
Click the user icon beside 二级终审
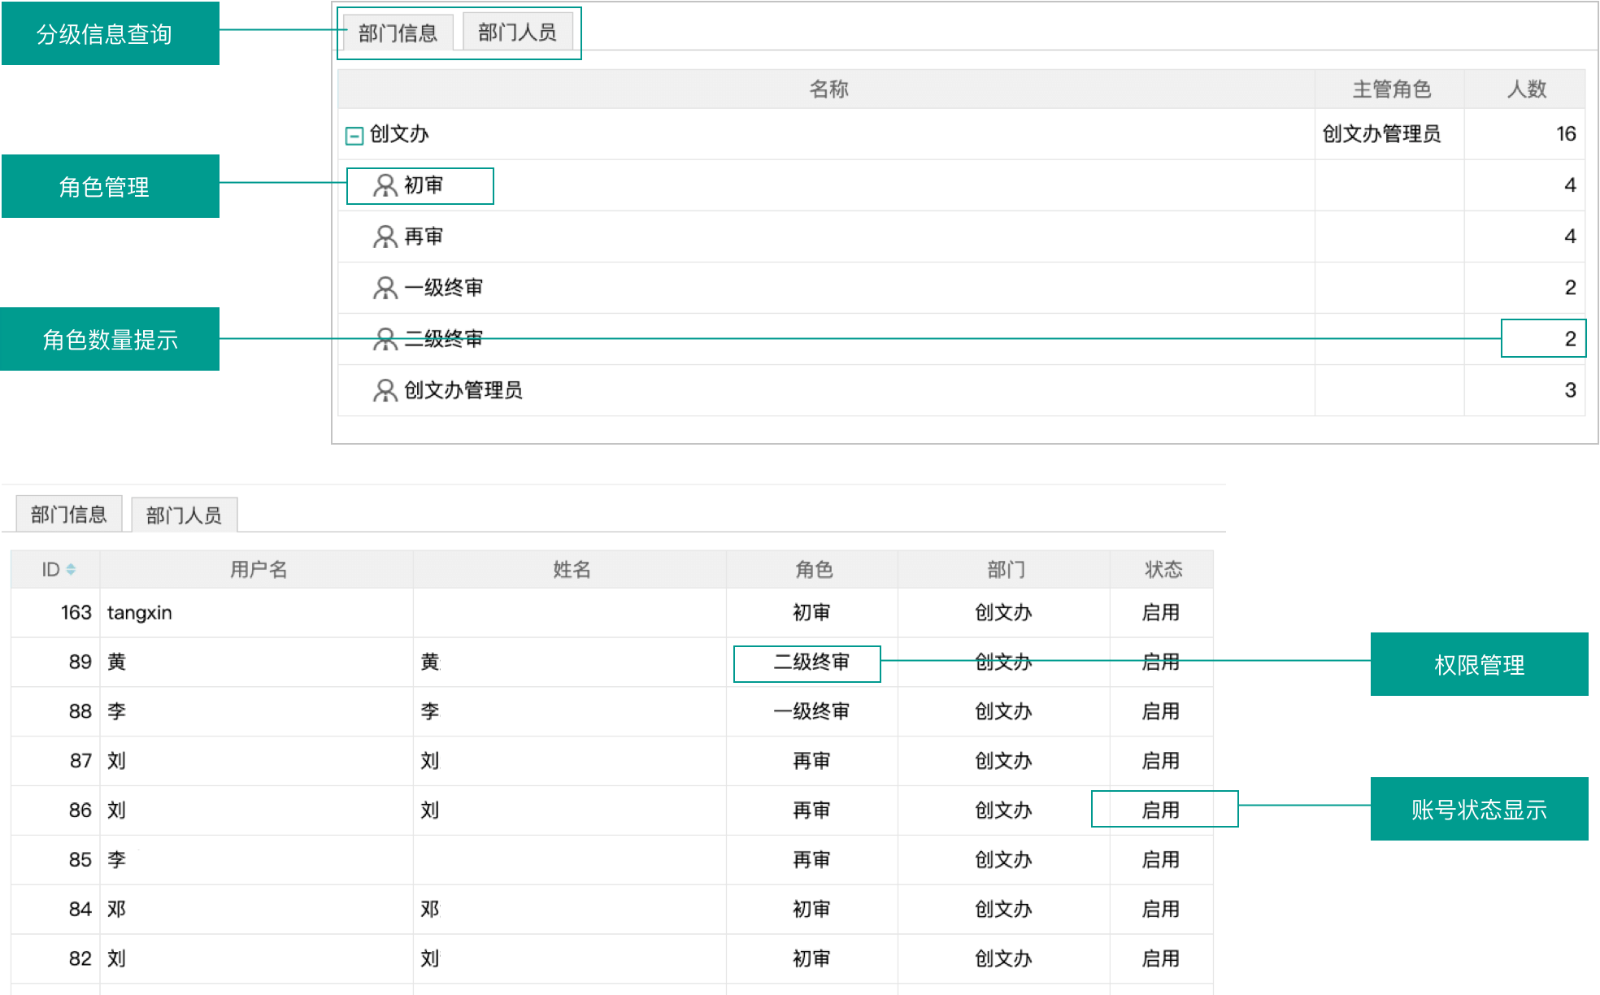[x=385, y=339]
